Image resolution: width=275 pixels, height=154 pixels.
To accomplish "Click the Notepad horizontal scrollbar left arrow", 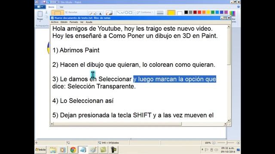I will 52,124.
